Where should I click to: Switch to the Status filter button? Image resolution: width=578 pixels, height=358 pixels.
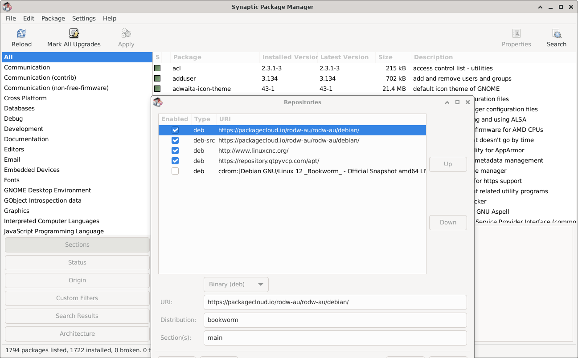77,262
